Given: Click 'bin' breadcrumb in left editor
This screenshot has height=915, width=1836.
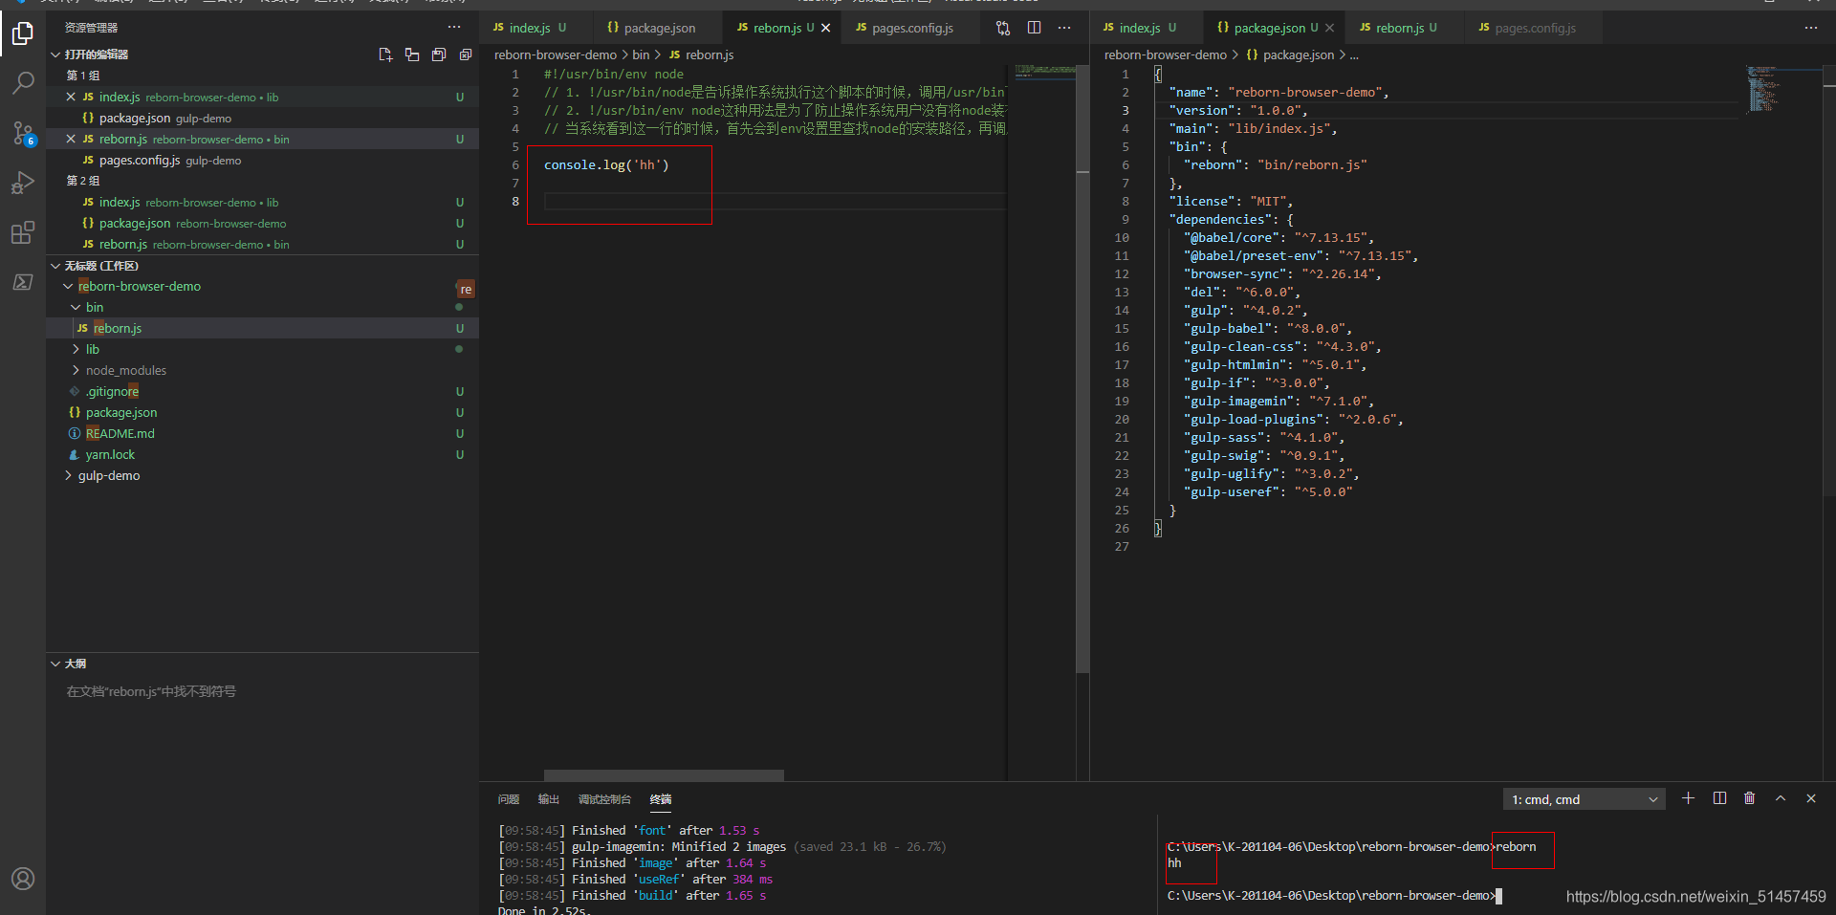Looking at the screenshot, I should (641, 54).
